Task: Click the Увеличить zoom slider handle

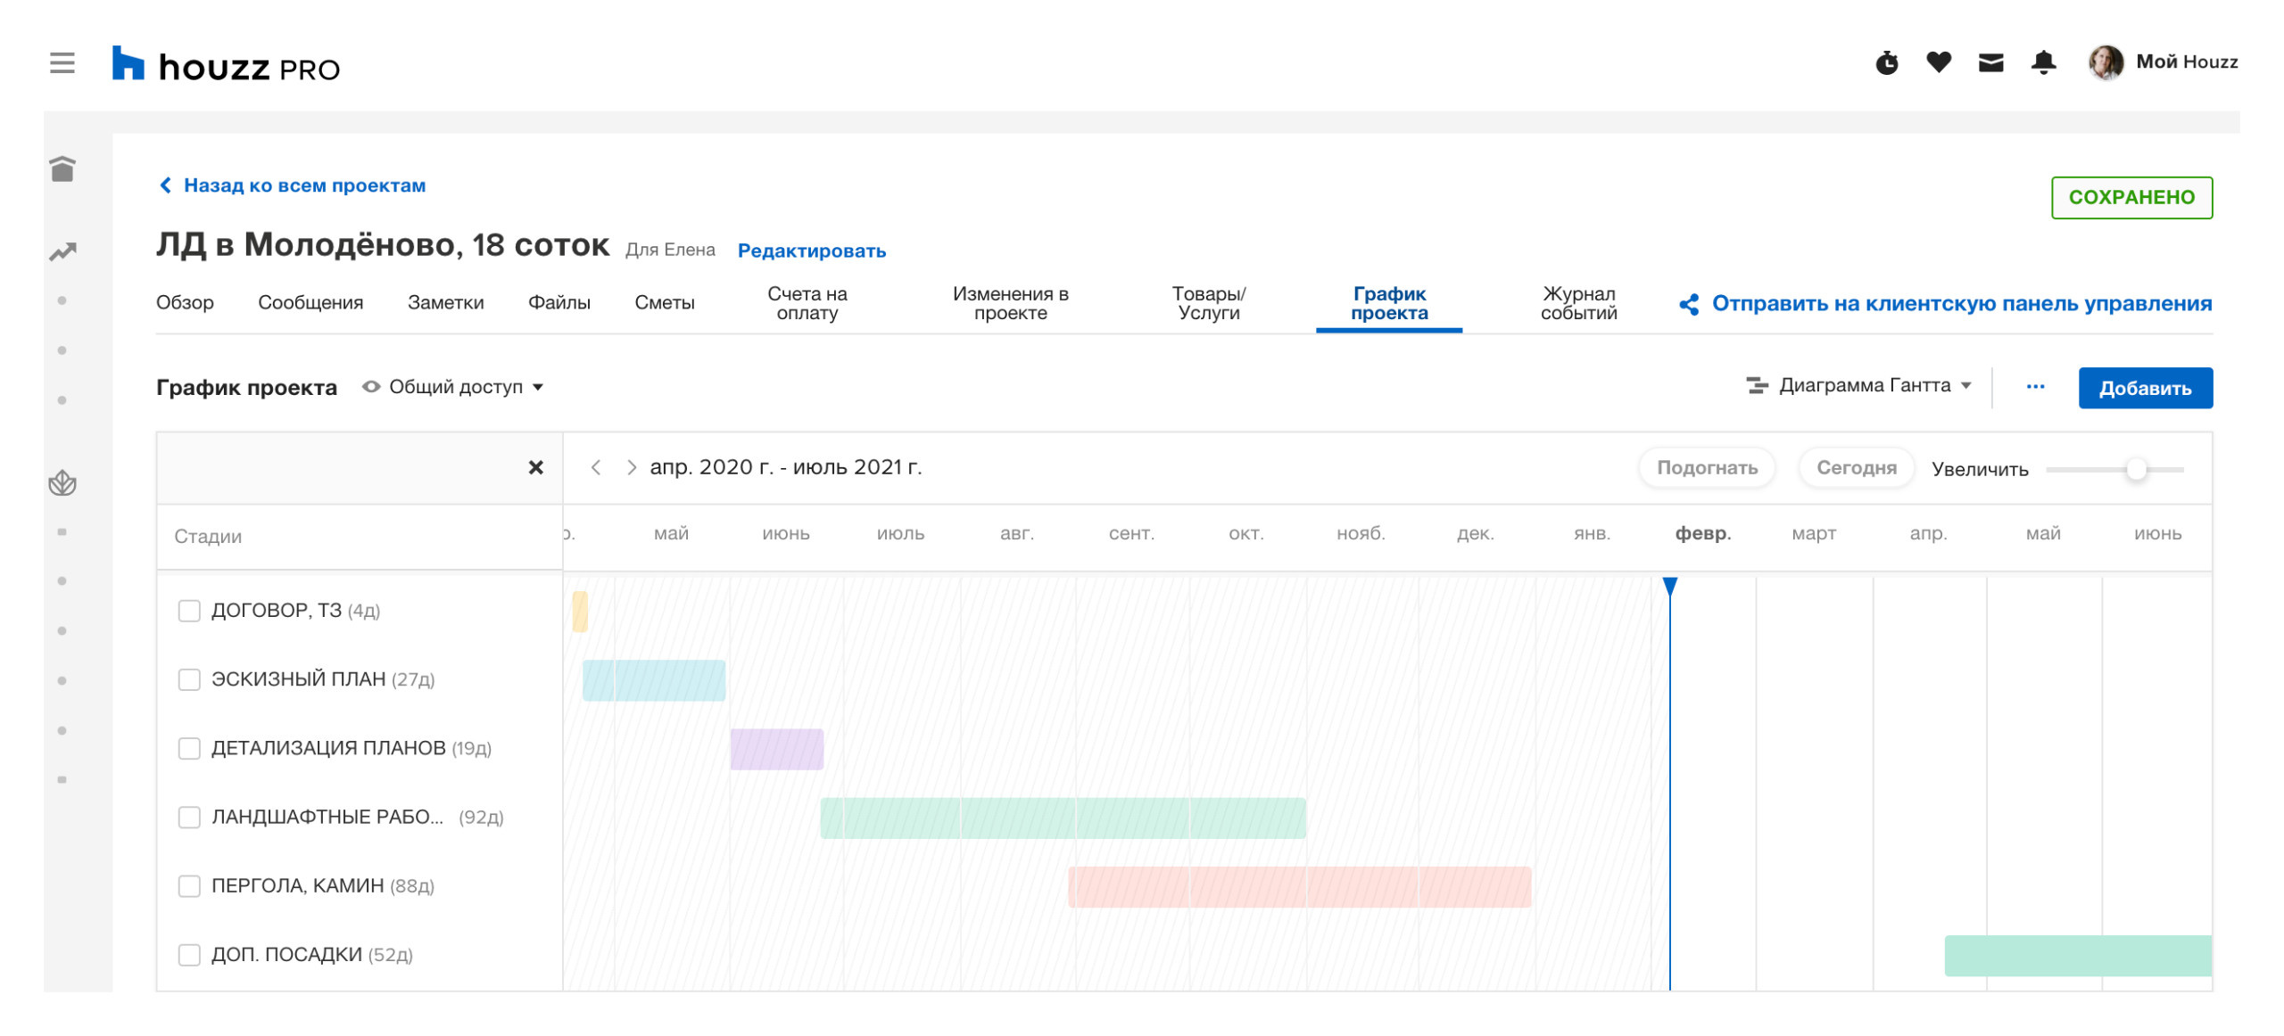Action: (2135, 469)
